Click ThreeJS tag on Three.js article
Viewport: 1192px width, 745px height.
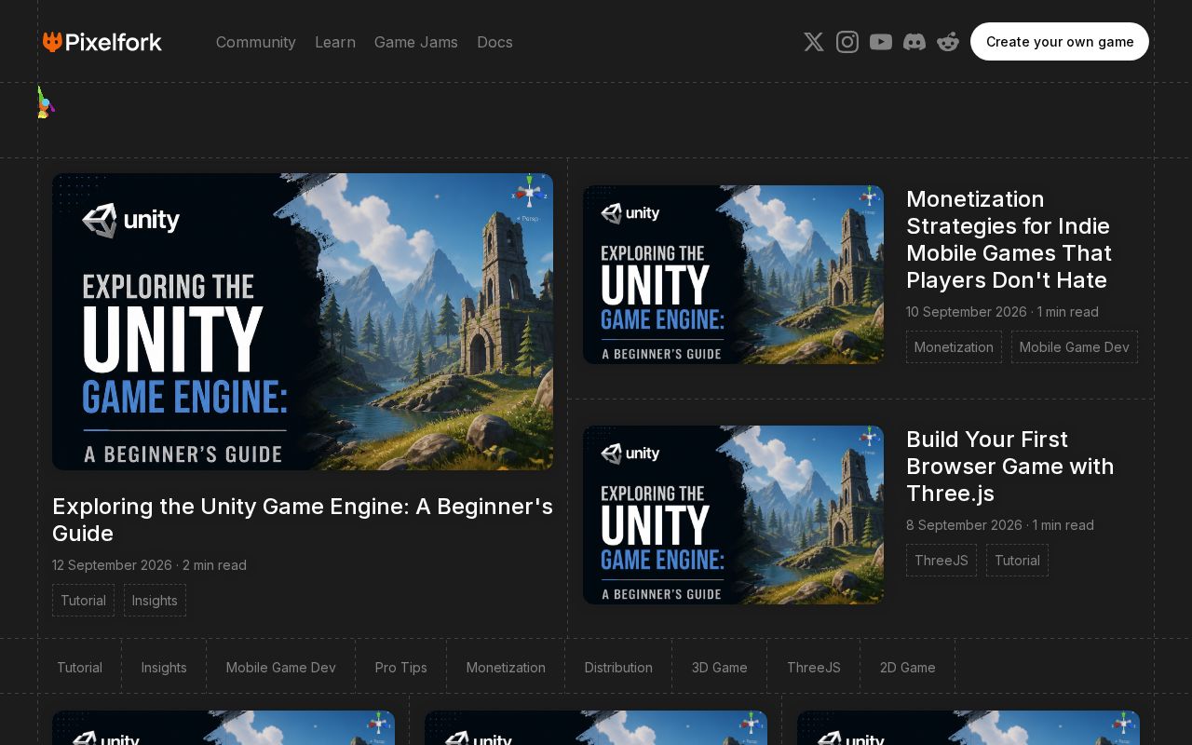tap(941, 561)
